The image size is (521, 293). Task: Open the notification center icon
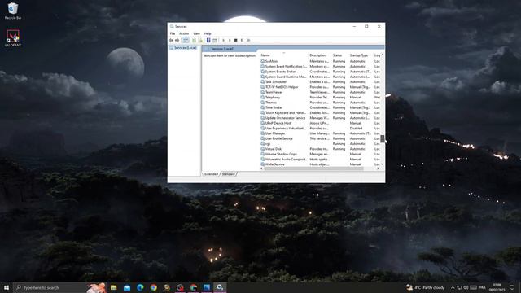click(512, 287)
